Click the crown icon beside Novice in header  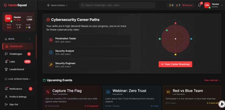[183, 5]
